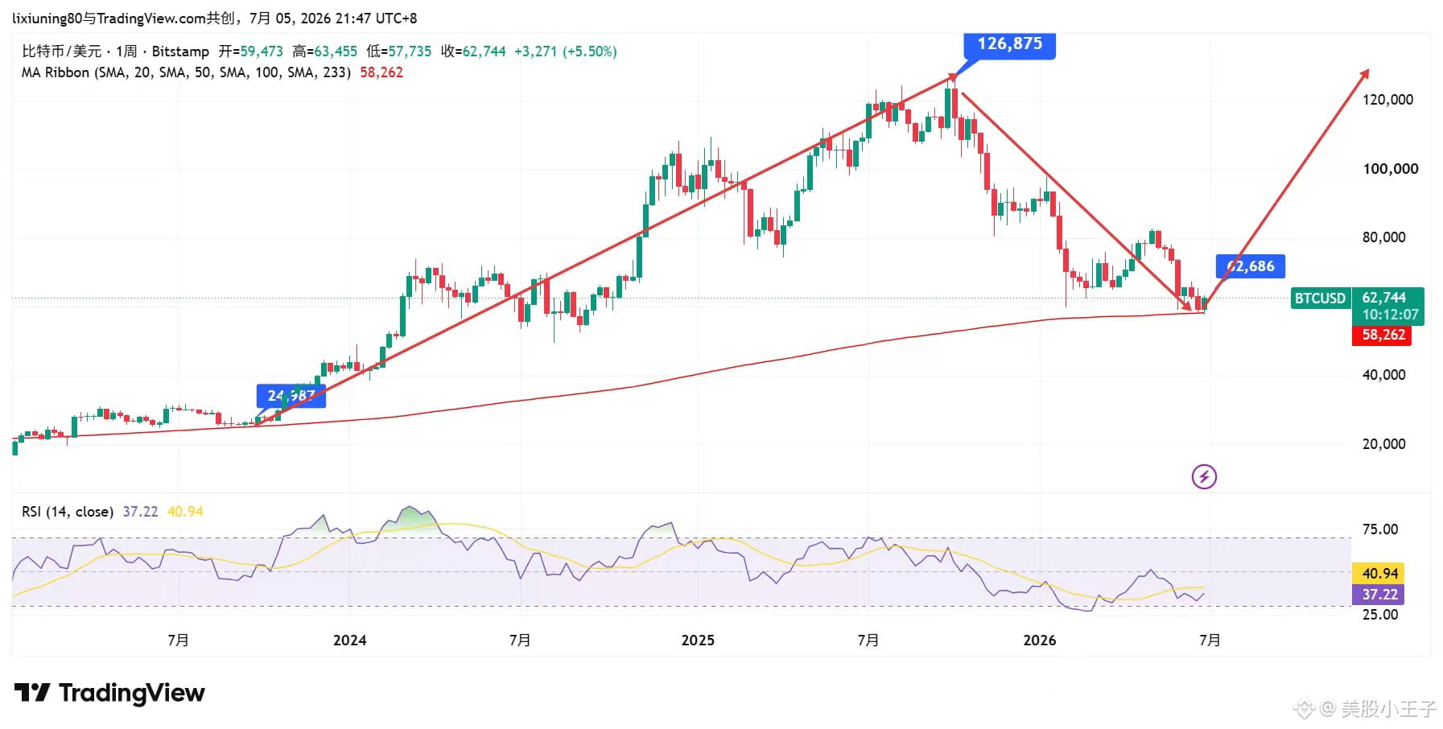Click the purple 37.22 value in RSI legend
The image size is (1443, 729).
[x=140, y=512]
